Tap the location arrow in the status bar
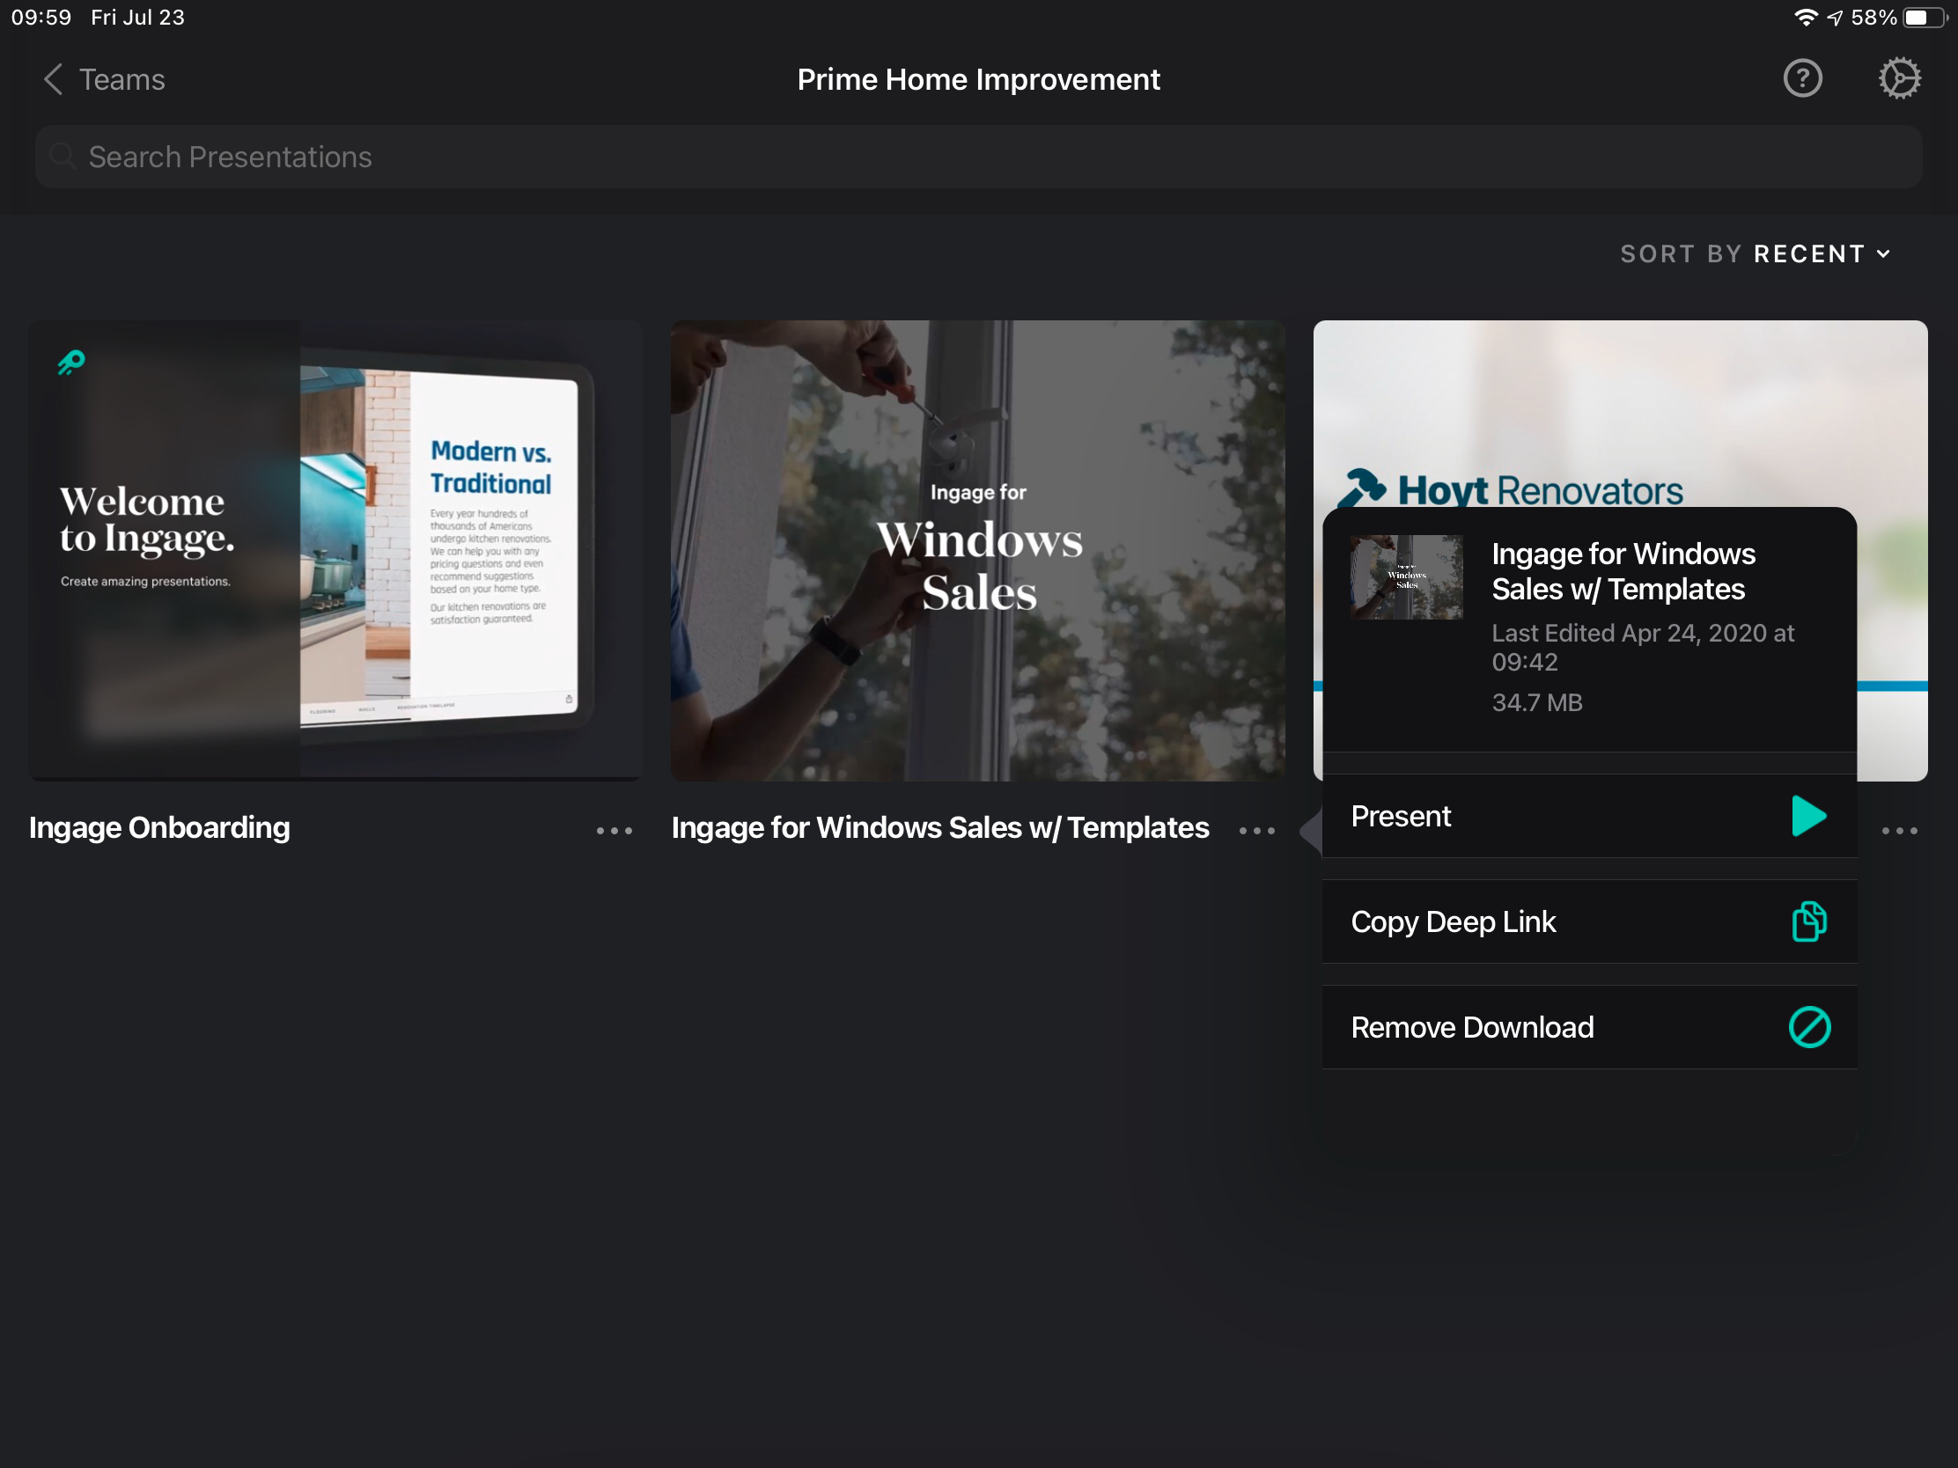The width and height of the screenshot is (1958, 1468). (x=1835, y=18)
